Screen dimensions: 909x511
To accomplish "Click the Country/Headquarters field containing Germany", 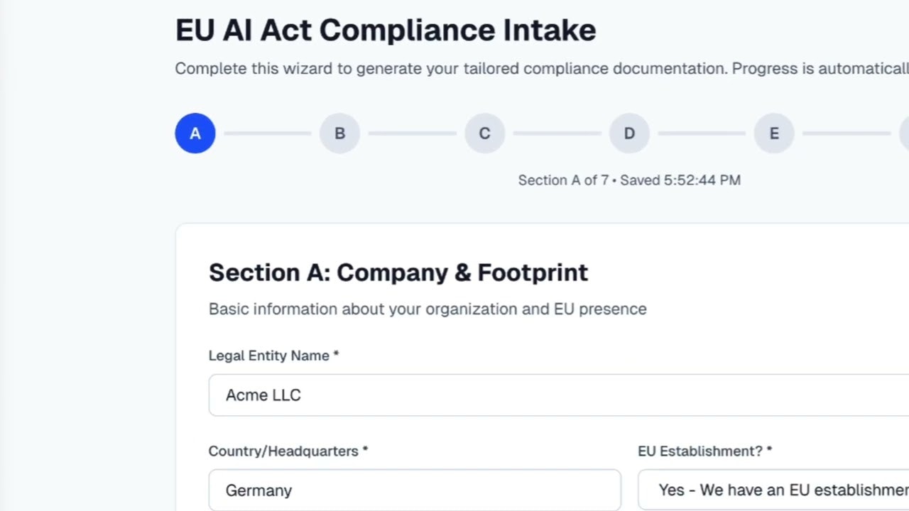I will [415, 490].
